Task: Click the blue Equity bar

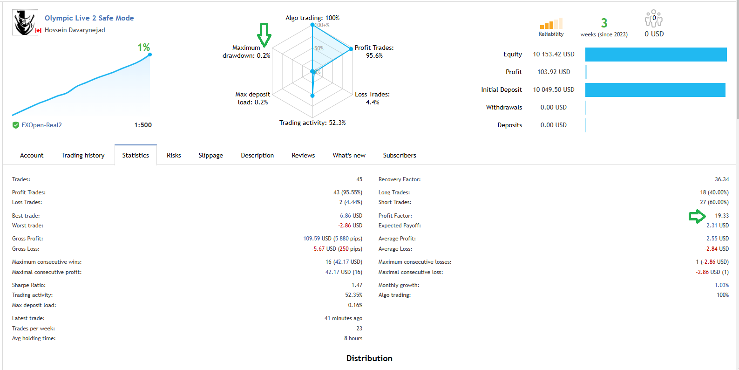Action: tap(656, 54)
